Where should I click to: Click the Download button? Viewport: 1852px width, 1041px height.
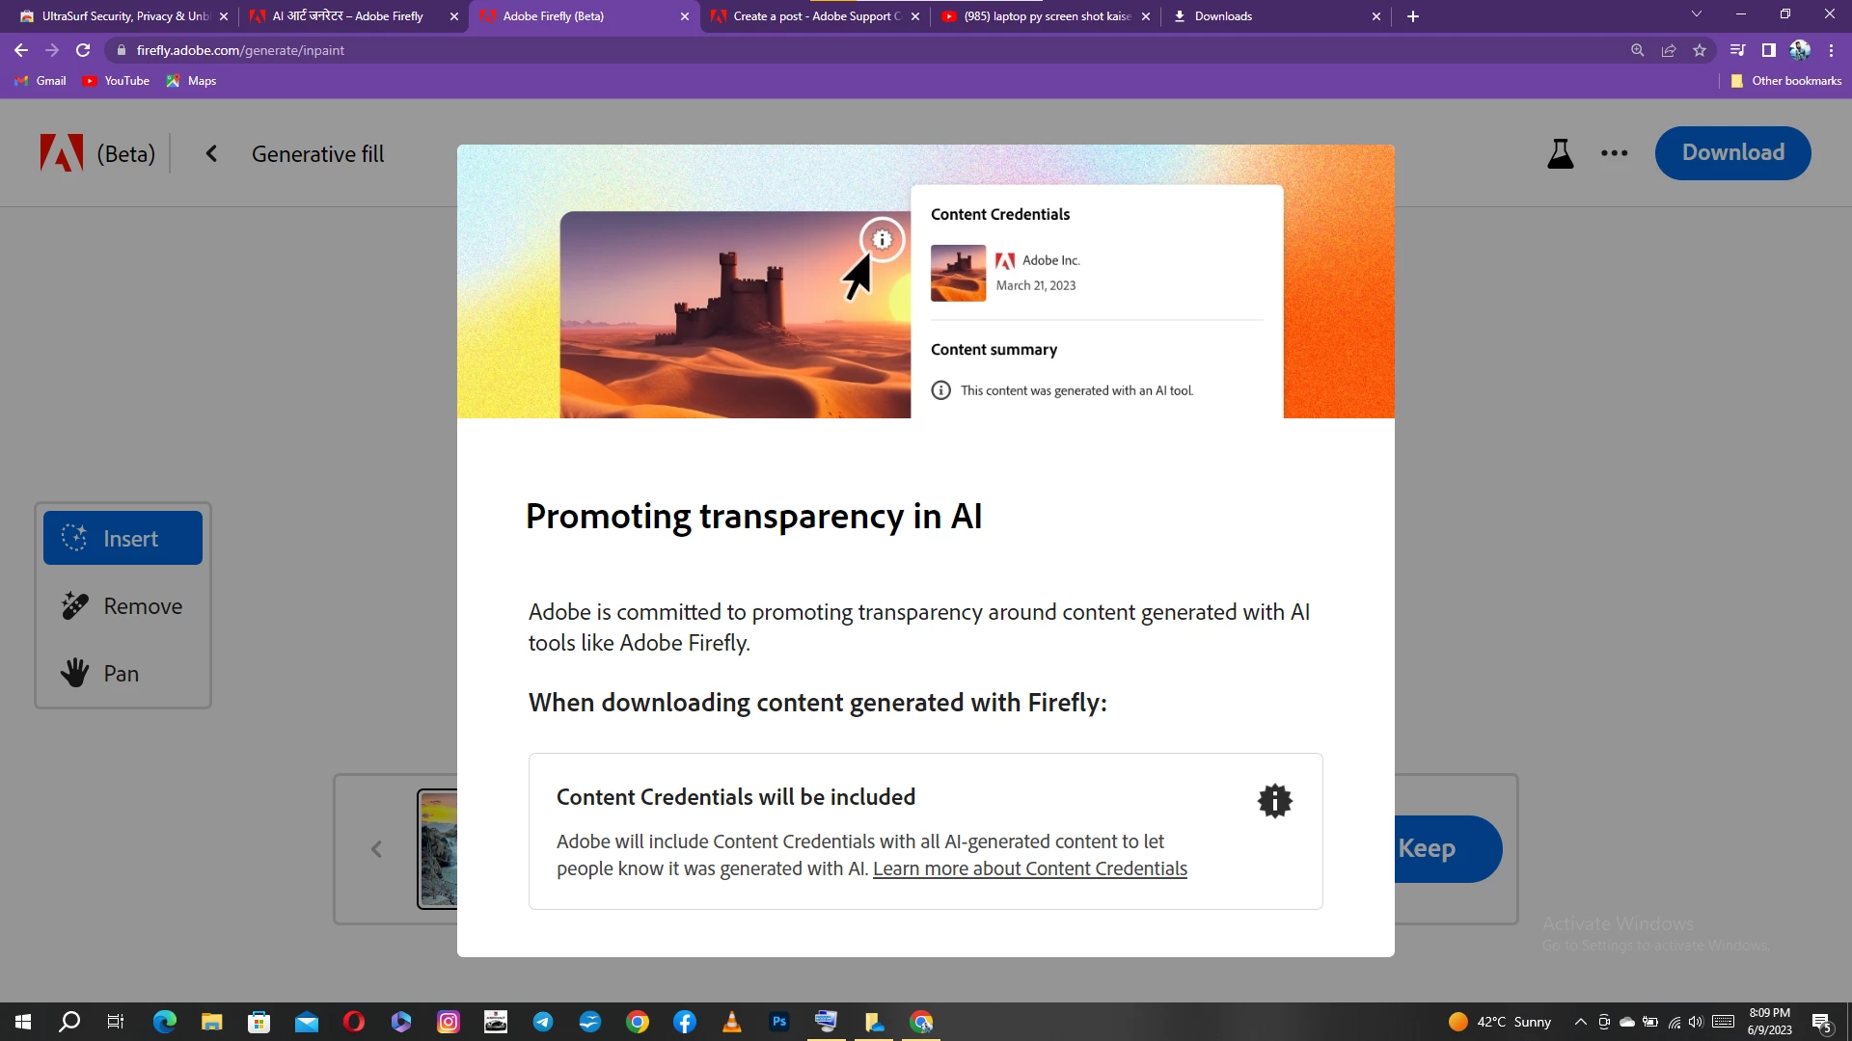pyautogui.click(x=1732, y=153)
